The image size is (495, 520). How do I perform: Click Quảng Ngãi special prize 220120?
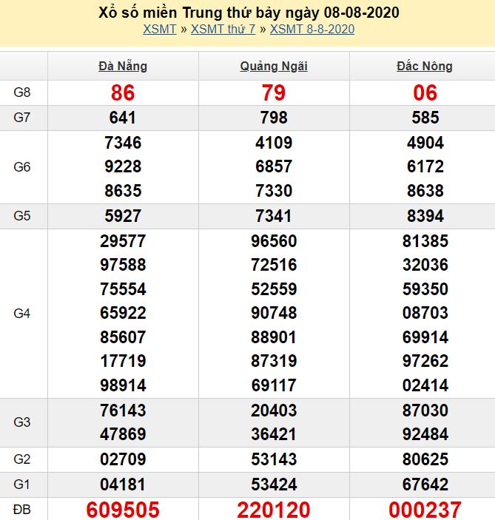274,509
